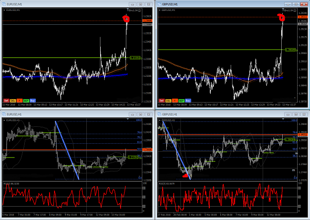Click the green level price tag in GBPUSD,M1

291,50
